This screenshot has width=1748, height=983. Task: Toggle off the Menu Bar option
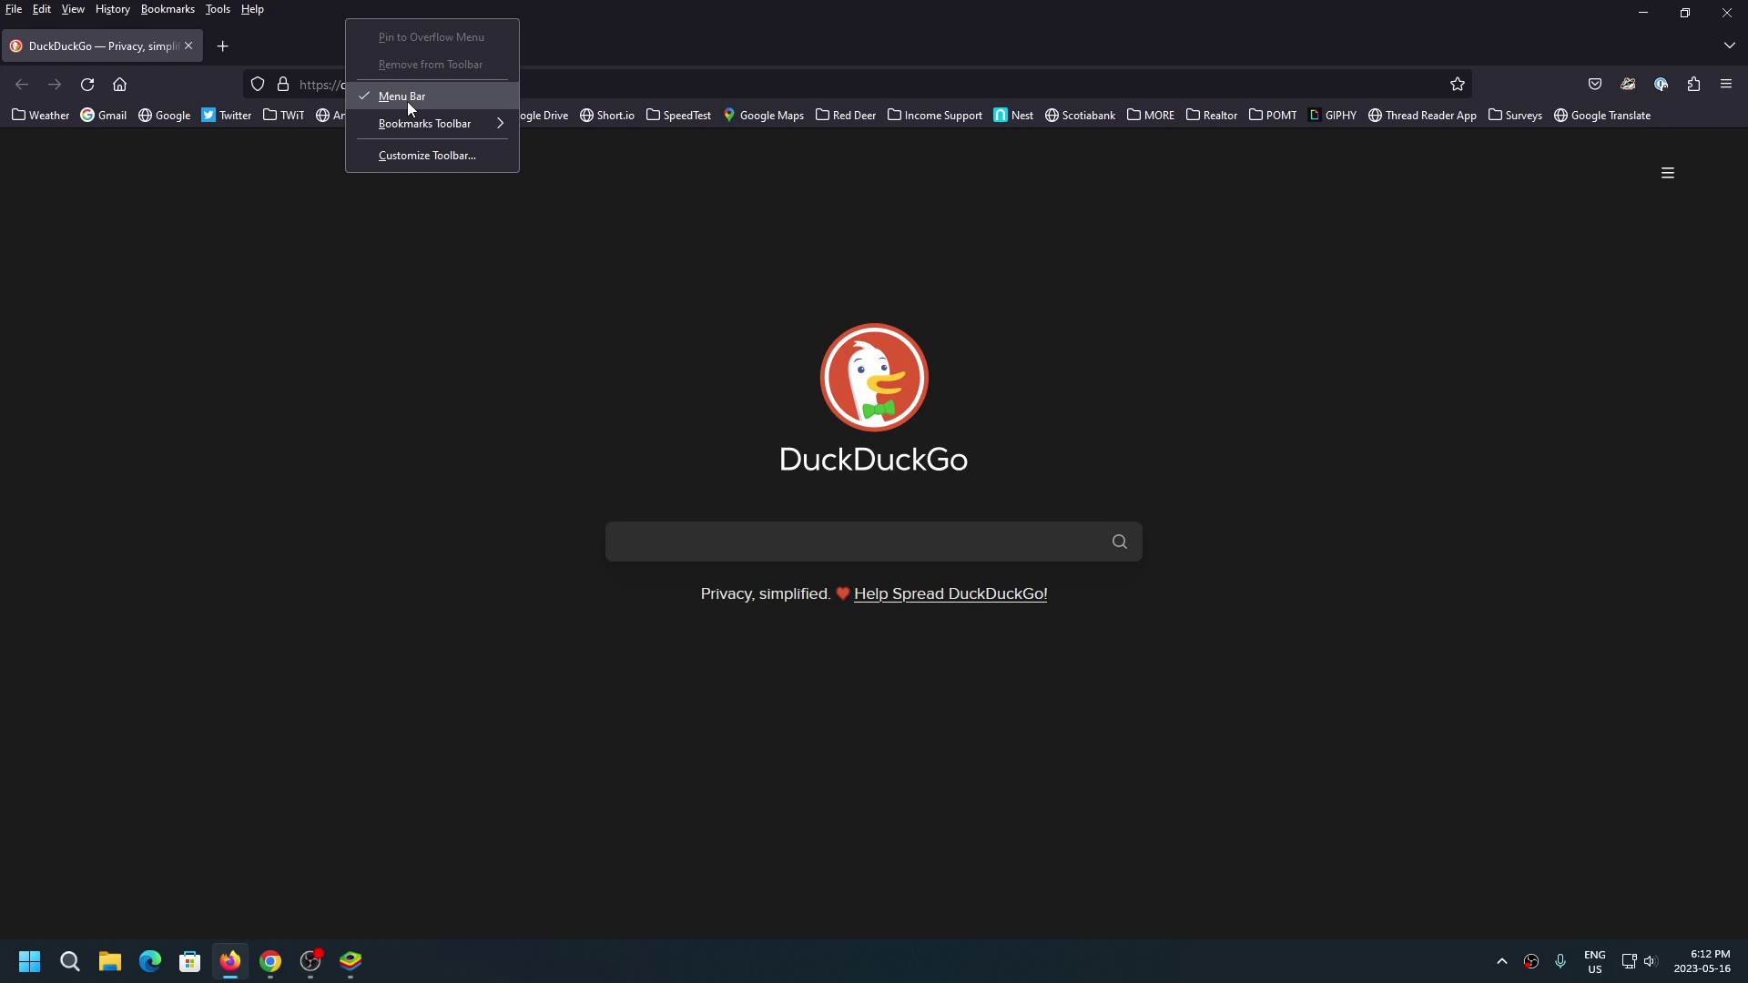point(403,96)
